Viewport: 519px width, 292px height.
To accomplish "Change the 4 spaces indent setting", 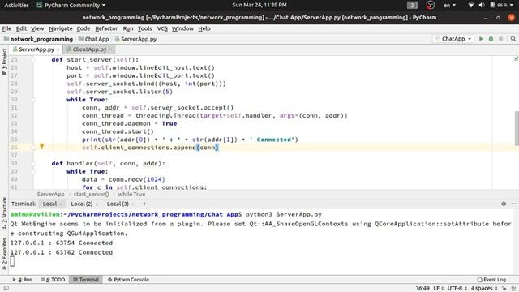I will click(x=483, y=288).
